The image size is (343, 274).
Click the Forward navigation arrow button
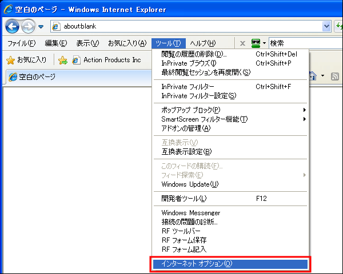pos(28,26)
